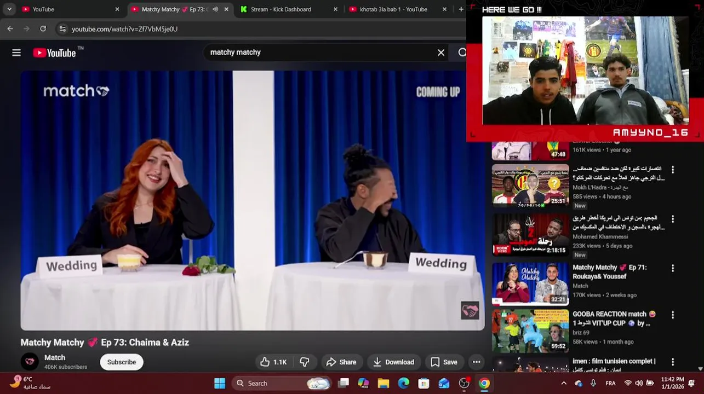Image resolution: width=704 pixels, height=394 pixels.
Task: Open the briz 69 channel name
Action: pos(581,333)
